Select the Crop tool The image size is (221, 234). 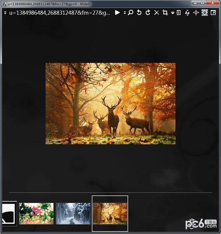tap(165, 13)
